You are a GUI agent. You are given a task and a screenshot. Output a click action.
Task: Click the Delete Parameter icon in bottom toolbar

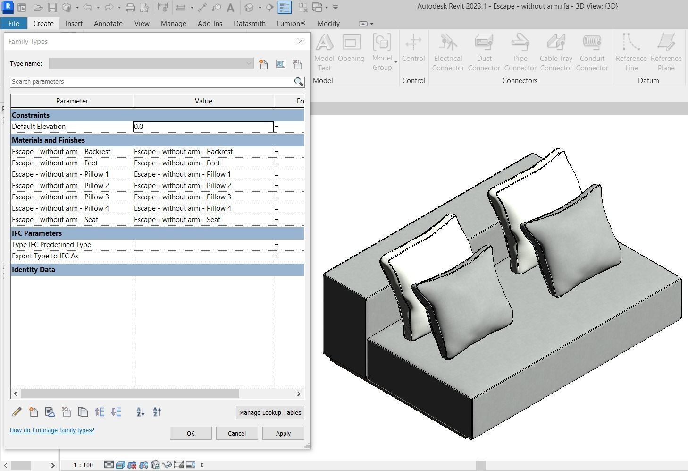(x=66, y=412)
